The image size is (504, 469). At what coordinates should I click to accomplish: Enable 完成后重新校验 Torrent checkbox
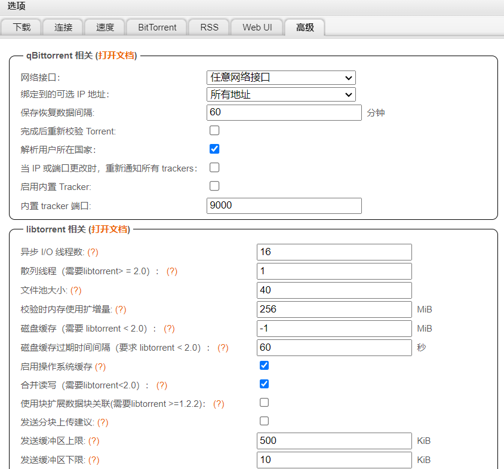(x=214, y=130)
